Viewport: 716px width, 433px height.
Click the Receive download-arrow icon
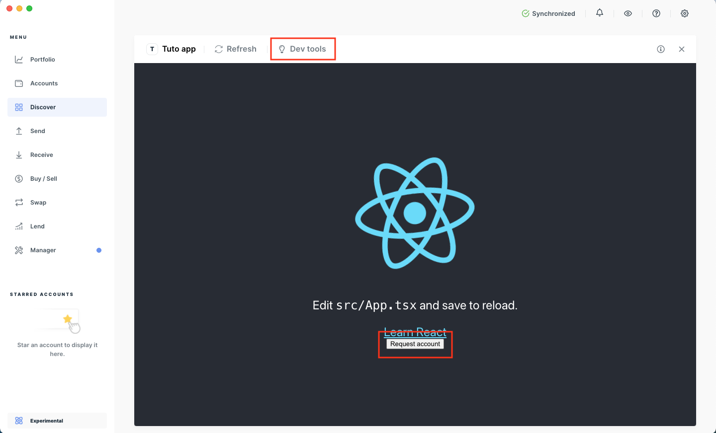click(x=19, y=155)
